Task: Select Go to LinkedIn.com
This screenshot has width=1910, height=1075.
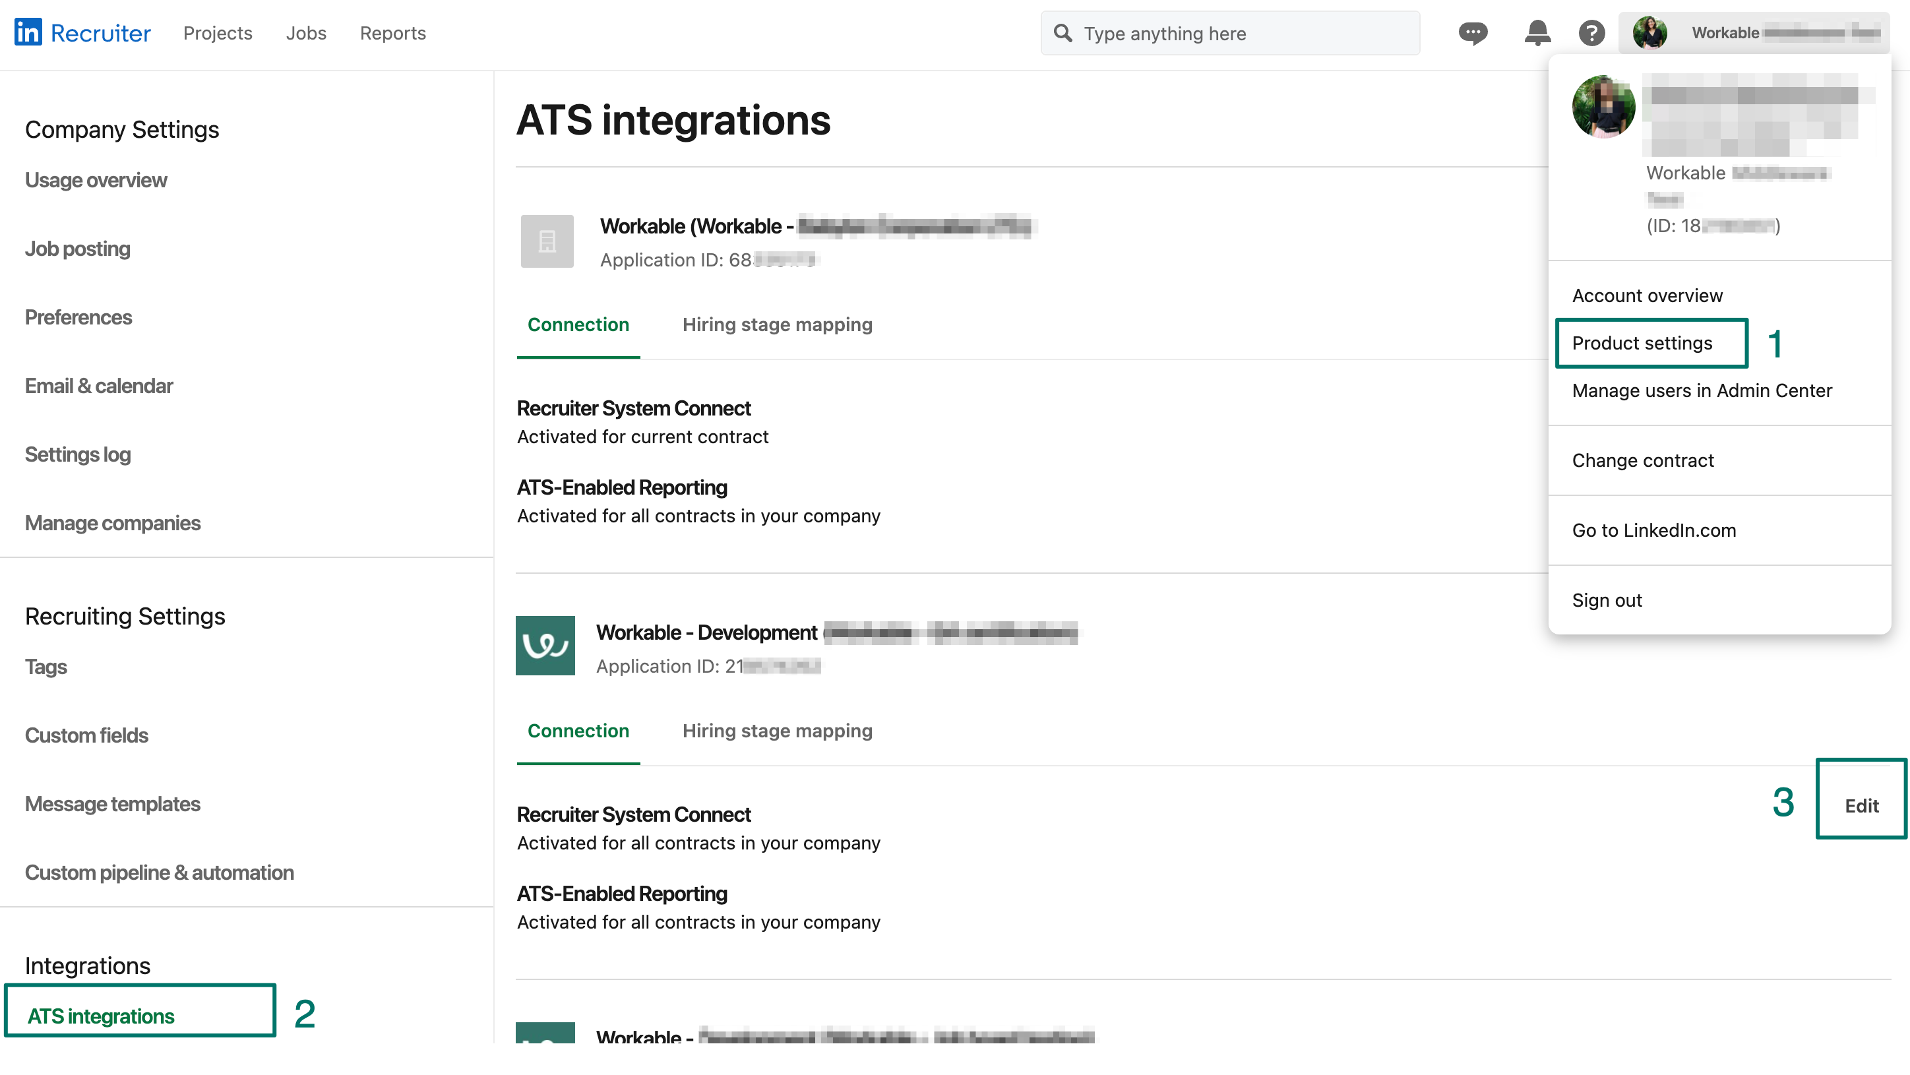Action: point(1653,530)
